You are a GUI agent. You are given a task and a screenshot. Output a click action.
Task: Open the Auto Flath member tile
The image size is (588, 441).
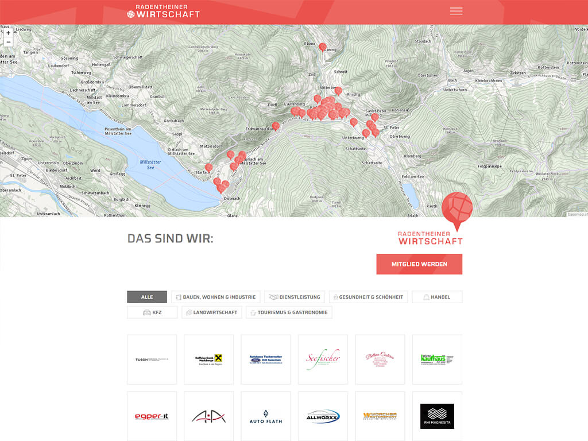[266, 416]
